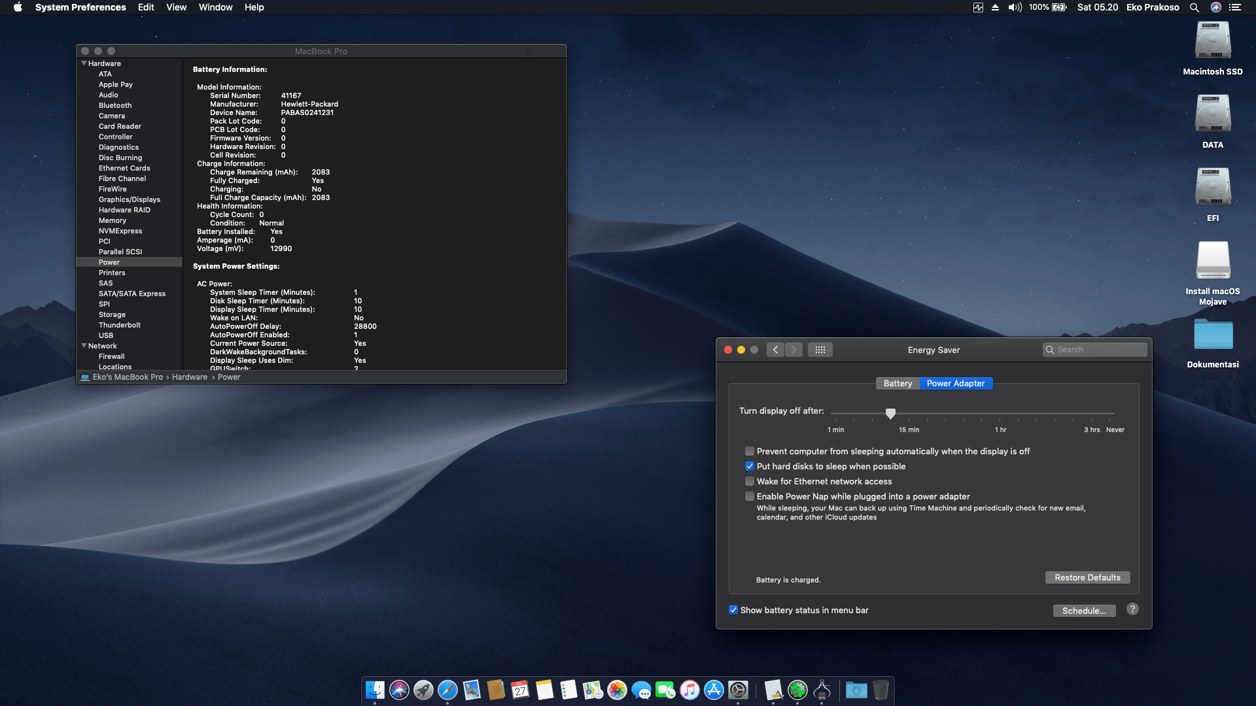Uncheck Put hard disks to sleep
Viewport: 1256px width, 706px height.
[x=750, y=467]
